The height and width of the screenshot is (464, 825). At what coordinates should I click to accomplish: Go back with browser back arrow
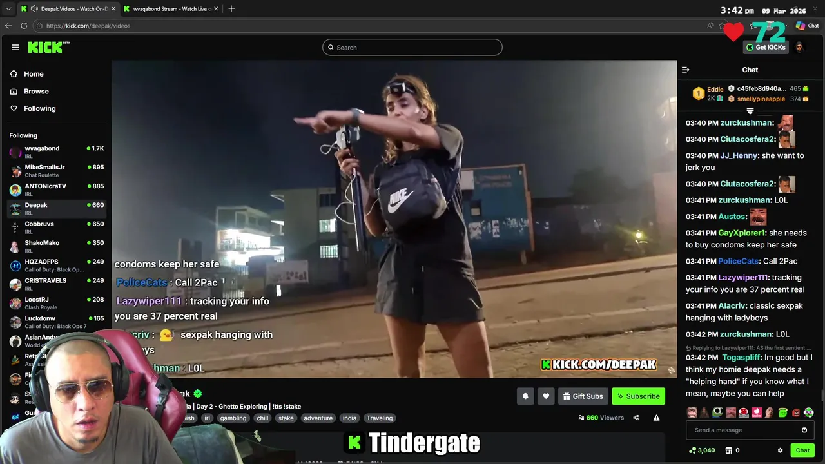pyautogui.click(x=8, y=26)
